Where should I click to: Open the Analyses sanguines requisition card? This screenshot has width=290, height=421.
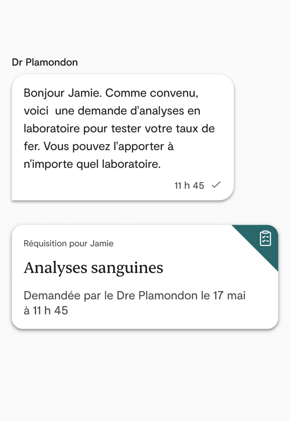point(145,277)
